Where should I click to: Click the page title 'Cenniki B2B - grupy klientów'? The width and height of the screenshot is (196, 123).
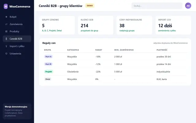pyautogui.click(x=61, y=6)
